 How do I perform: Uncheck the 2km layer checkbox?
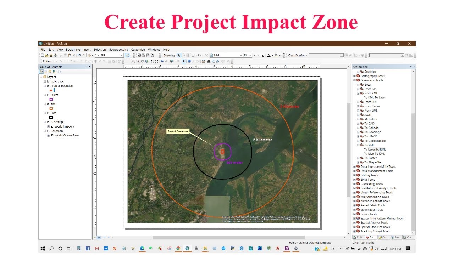pos(48,113)
